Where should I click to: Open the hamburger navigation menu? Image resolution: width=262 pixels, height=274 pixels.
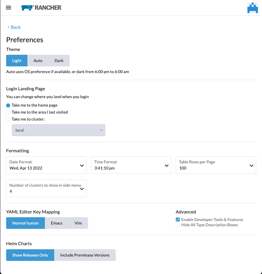8,8
